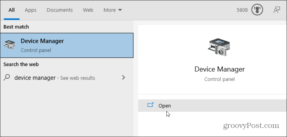Click the arrow next to More

click(120, 10)
